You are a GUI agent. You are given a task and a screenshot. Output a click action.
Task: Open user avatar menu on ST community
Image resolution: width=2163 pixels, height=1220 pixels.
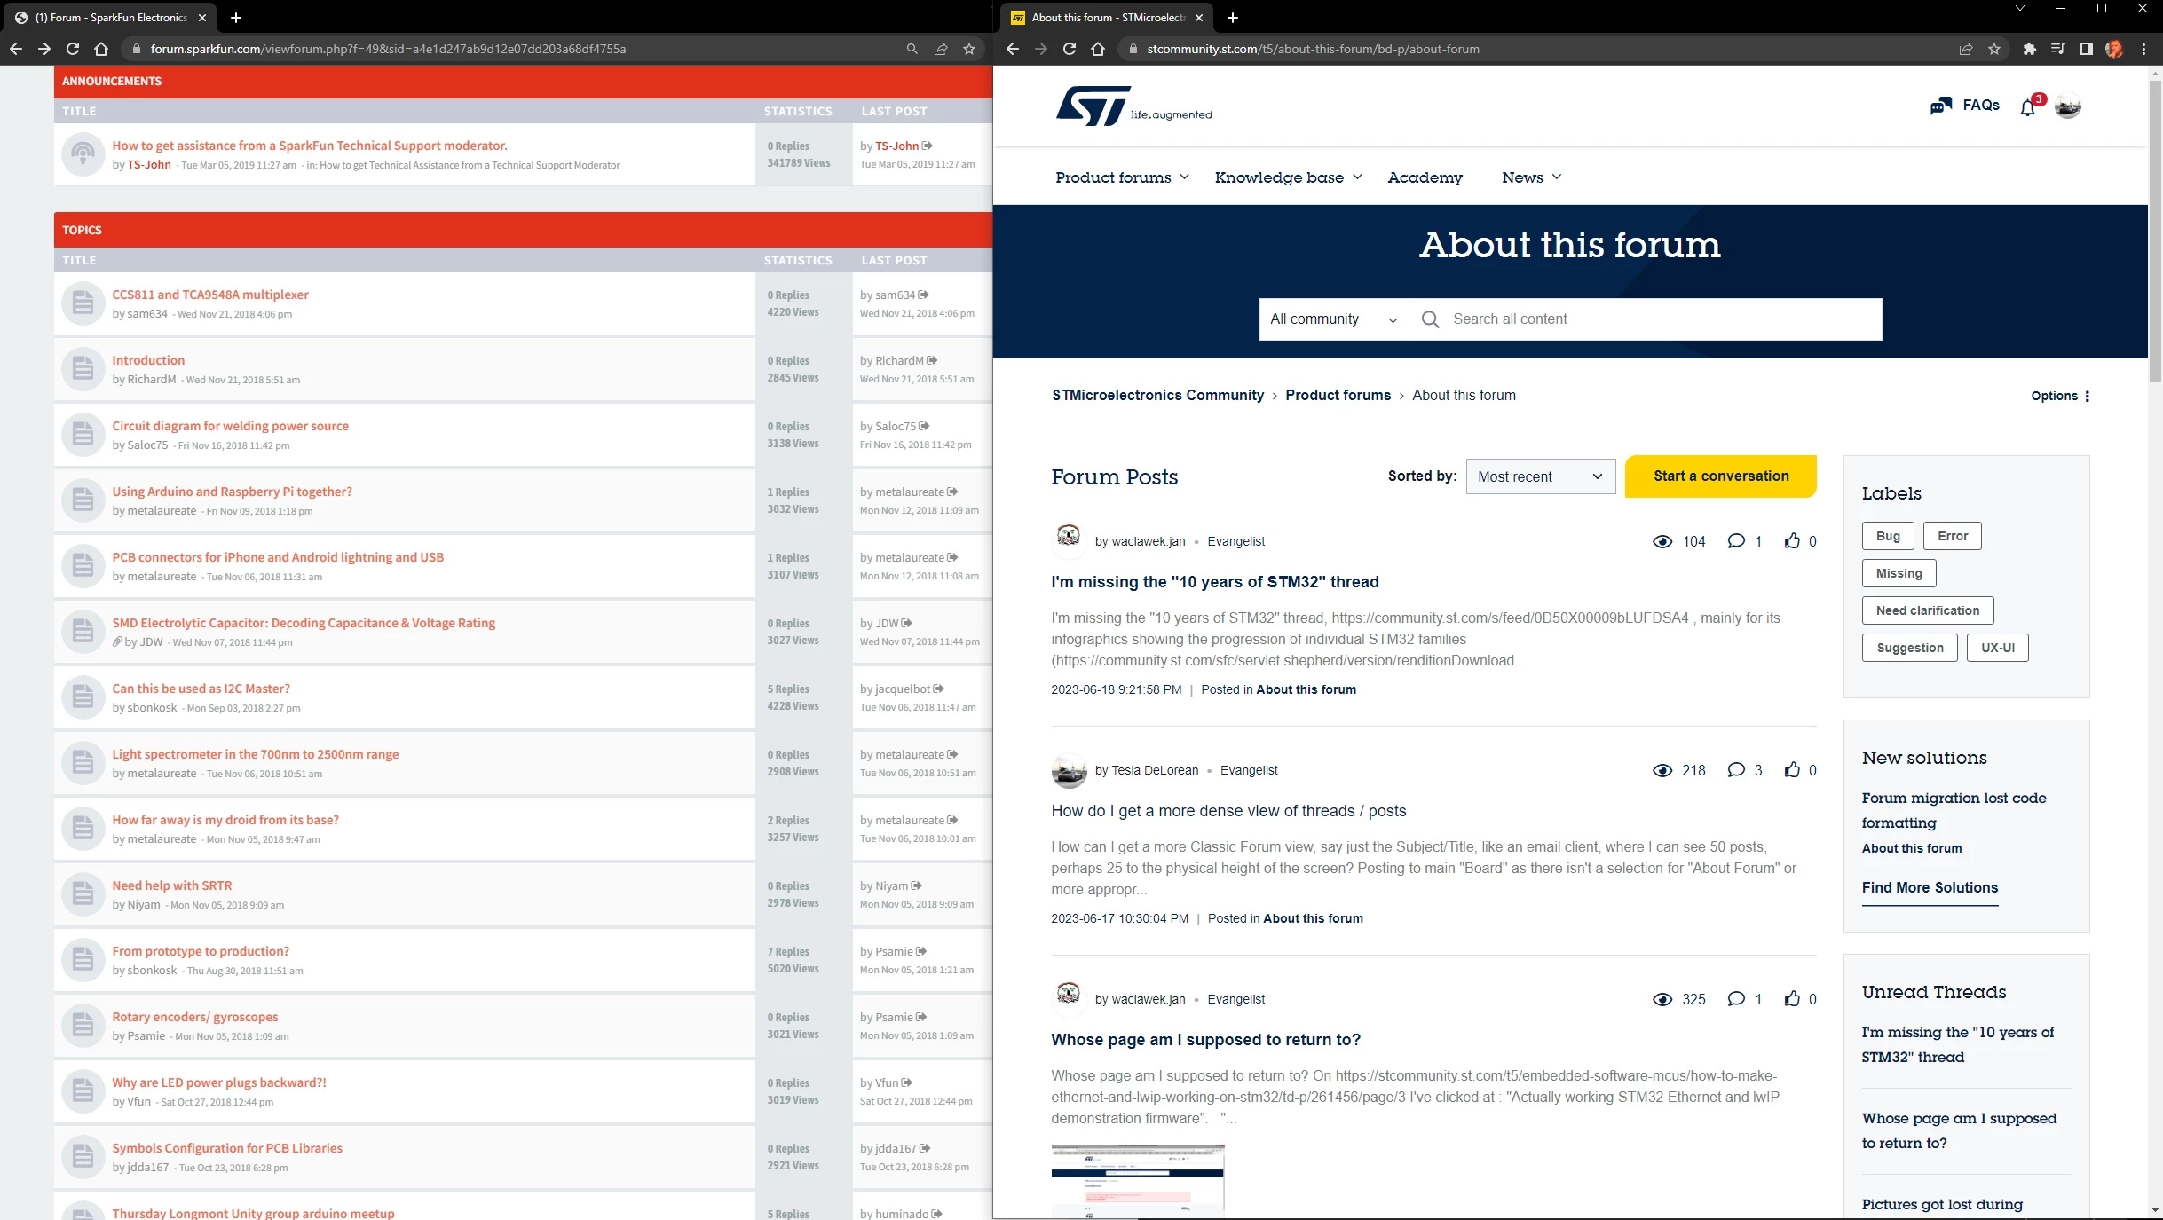2068,106
